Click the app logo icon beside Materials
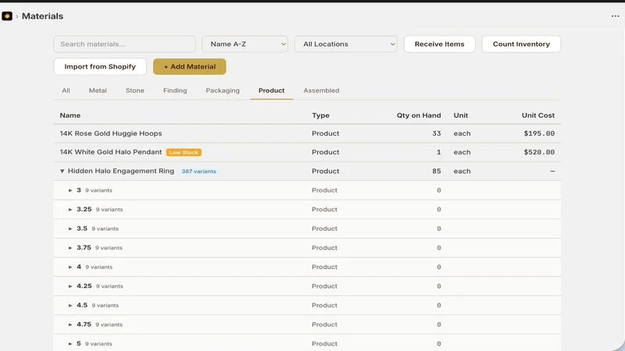This screenshot has width=625, height=351. (x=7, y=16)
